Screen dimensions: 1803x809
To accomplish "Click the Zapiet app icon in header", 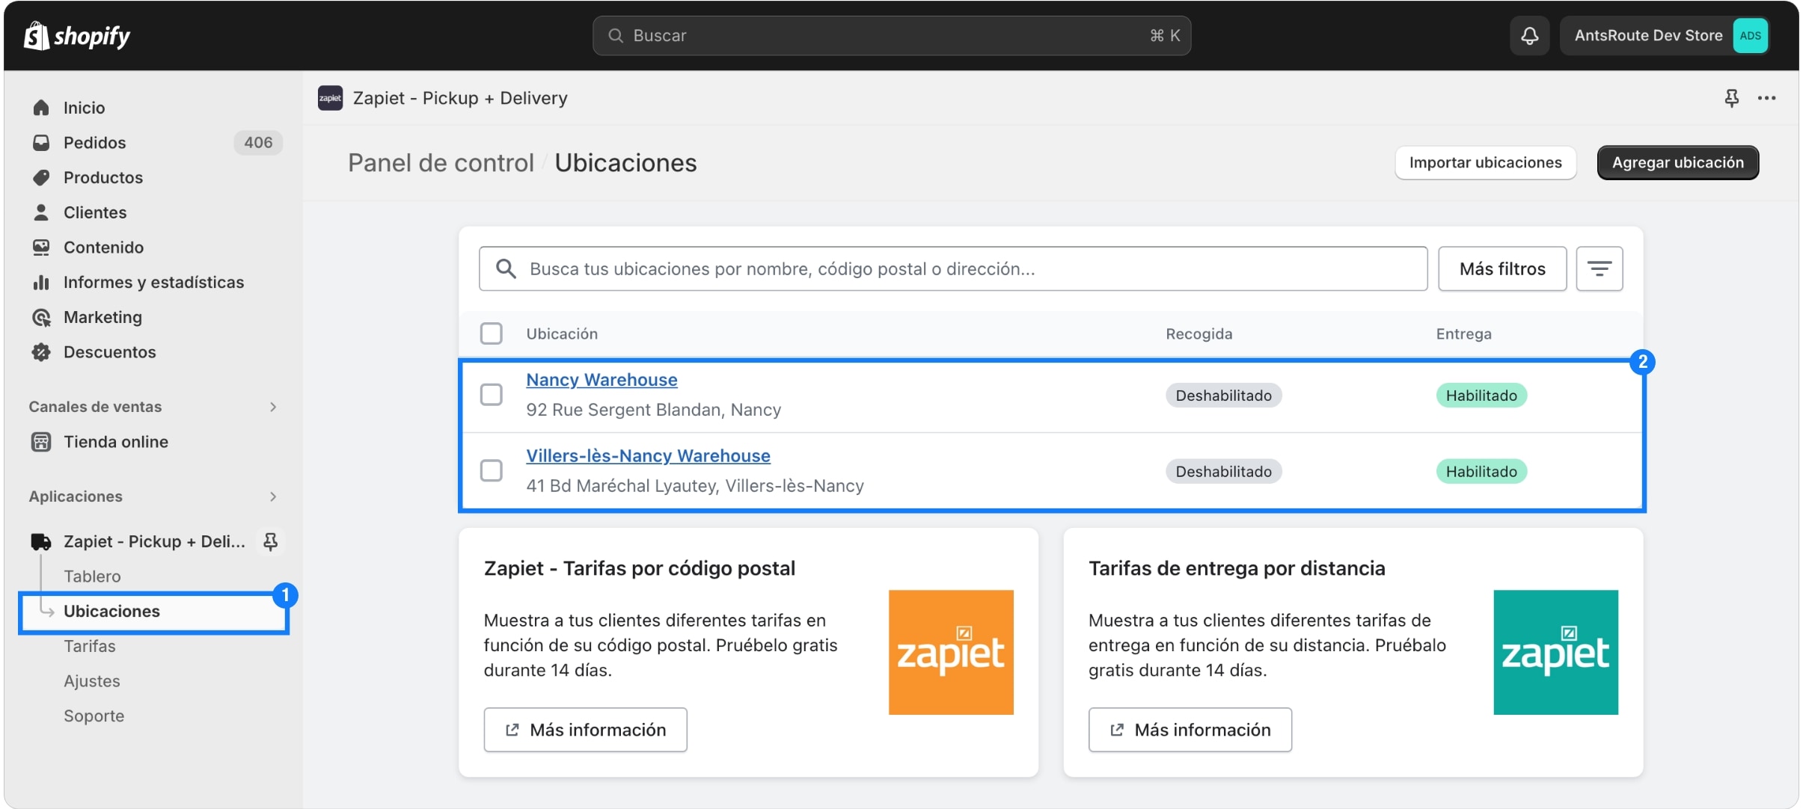I will click(330, 98).
